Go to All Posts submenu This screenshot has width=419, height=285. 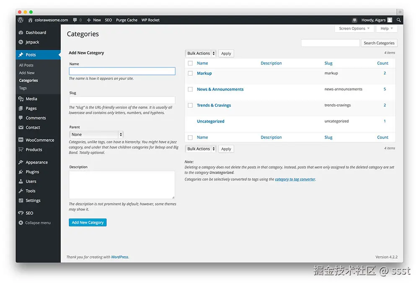pos(26,65)
